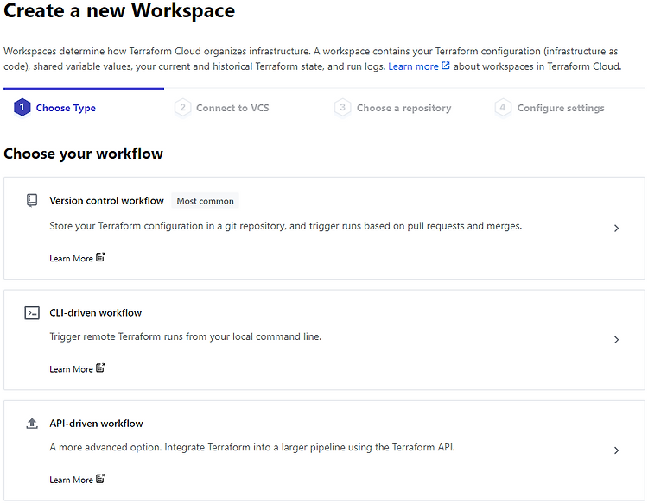Choose the API-driven workflow title
This screenshot has height=503, width=648.
tap(96, 424)
